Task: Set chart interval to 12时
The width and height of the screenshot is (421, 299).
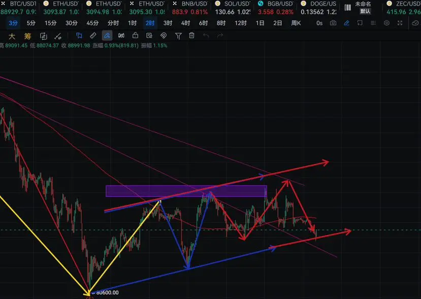Action: [240, 23]
